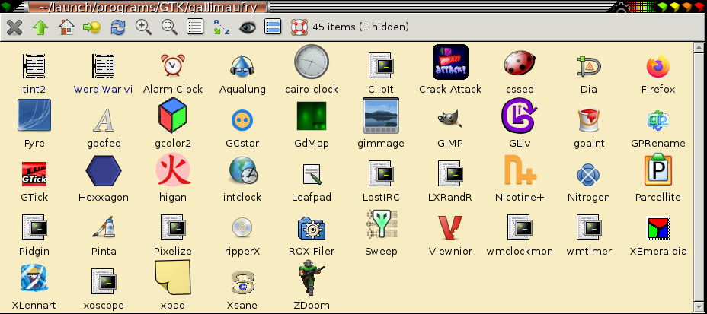Open GCstar collection manager
Screen dimensions: 707x314
[242, 120]
